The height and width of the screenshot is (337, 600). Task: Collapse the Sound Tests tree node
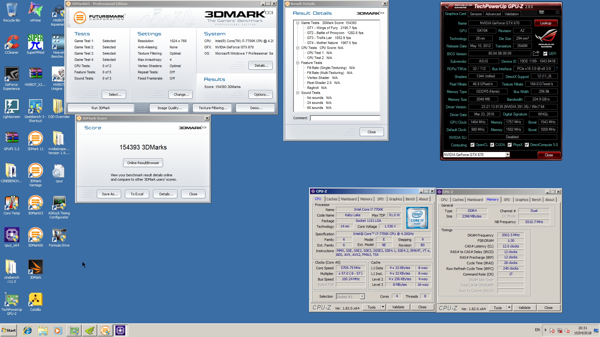[298, 93]
